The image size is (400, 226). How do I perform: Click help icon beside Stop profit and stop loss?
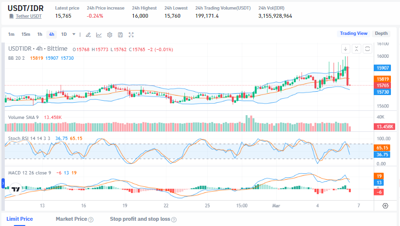click(x=173, y=219)
